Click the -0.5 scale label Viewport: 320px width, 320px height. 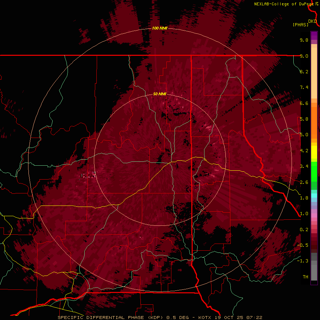click(x=303, y=245)
